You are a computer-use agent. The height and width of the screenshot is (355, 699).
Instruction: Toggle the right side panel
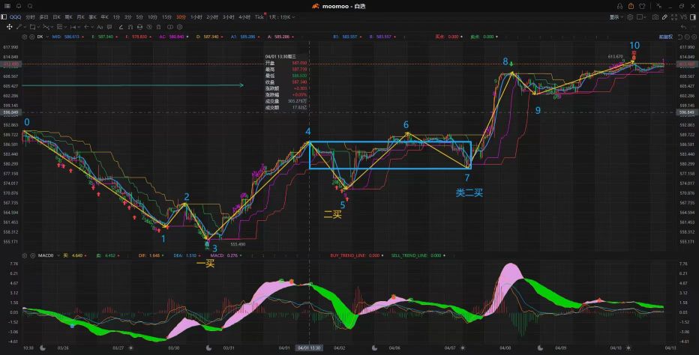click(693, 17)
